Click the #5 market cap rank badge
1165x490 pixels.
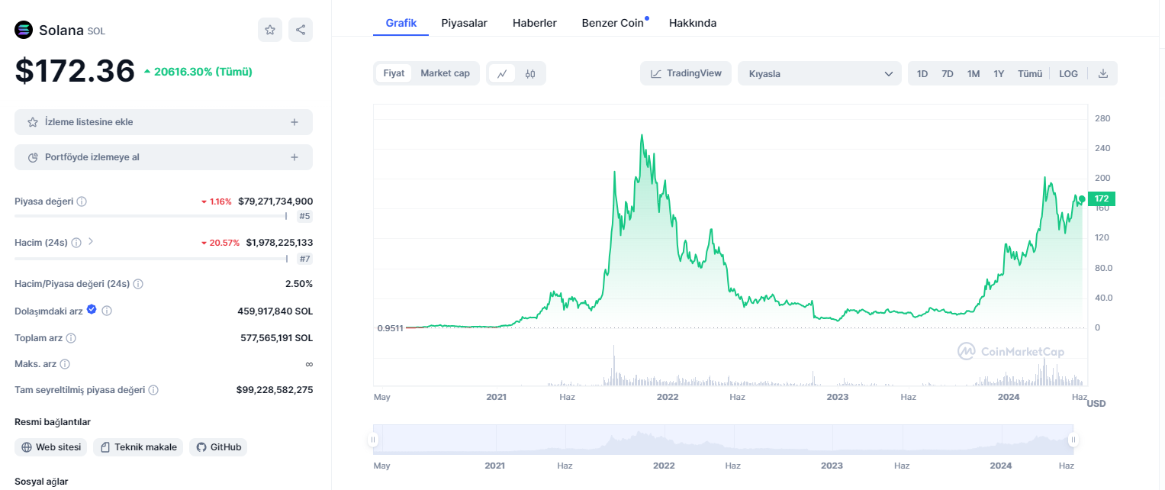[x=304, y=216]
